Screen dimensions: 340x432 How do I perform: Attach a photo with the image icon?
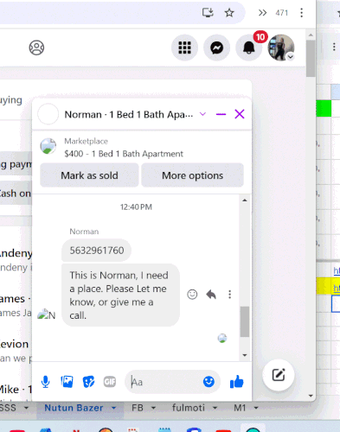pos(67,382)
